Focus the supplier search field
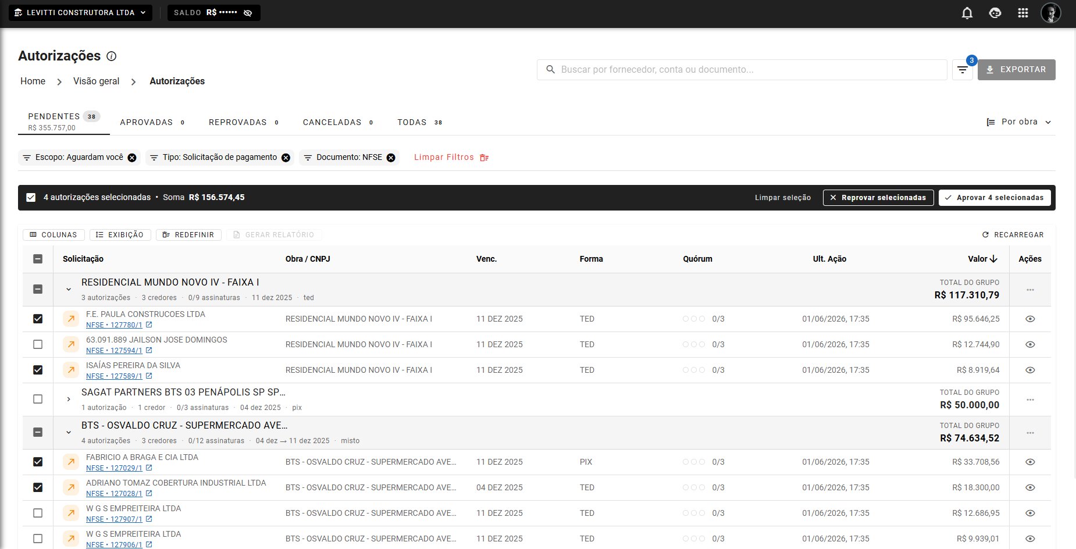 742,70
